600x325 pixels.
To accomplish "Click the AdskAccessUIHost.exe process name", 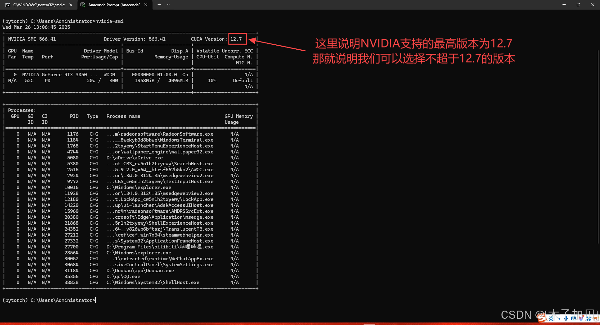I will click(160, 205).
